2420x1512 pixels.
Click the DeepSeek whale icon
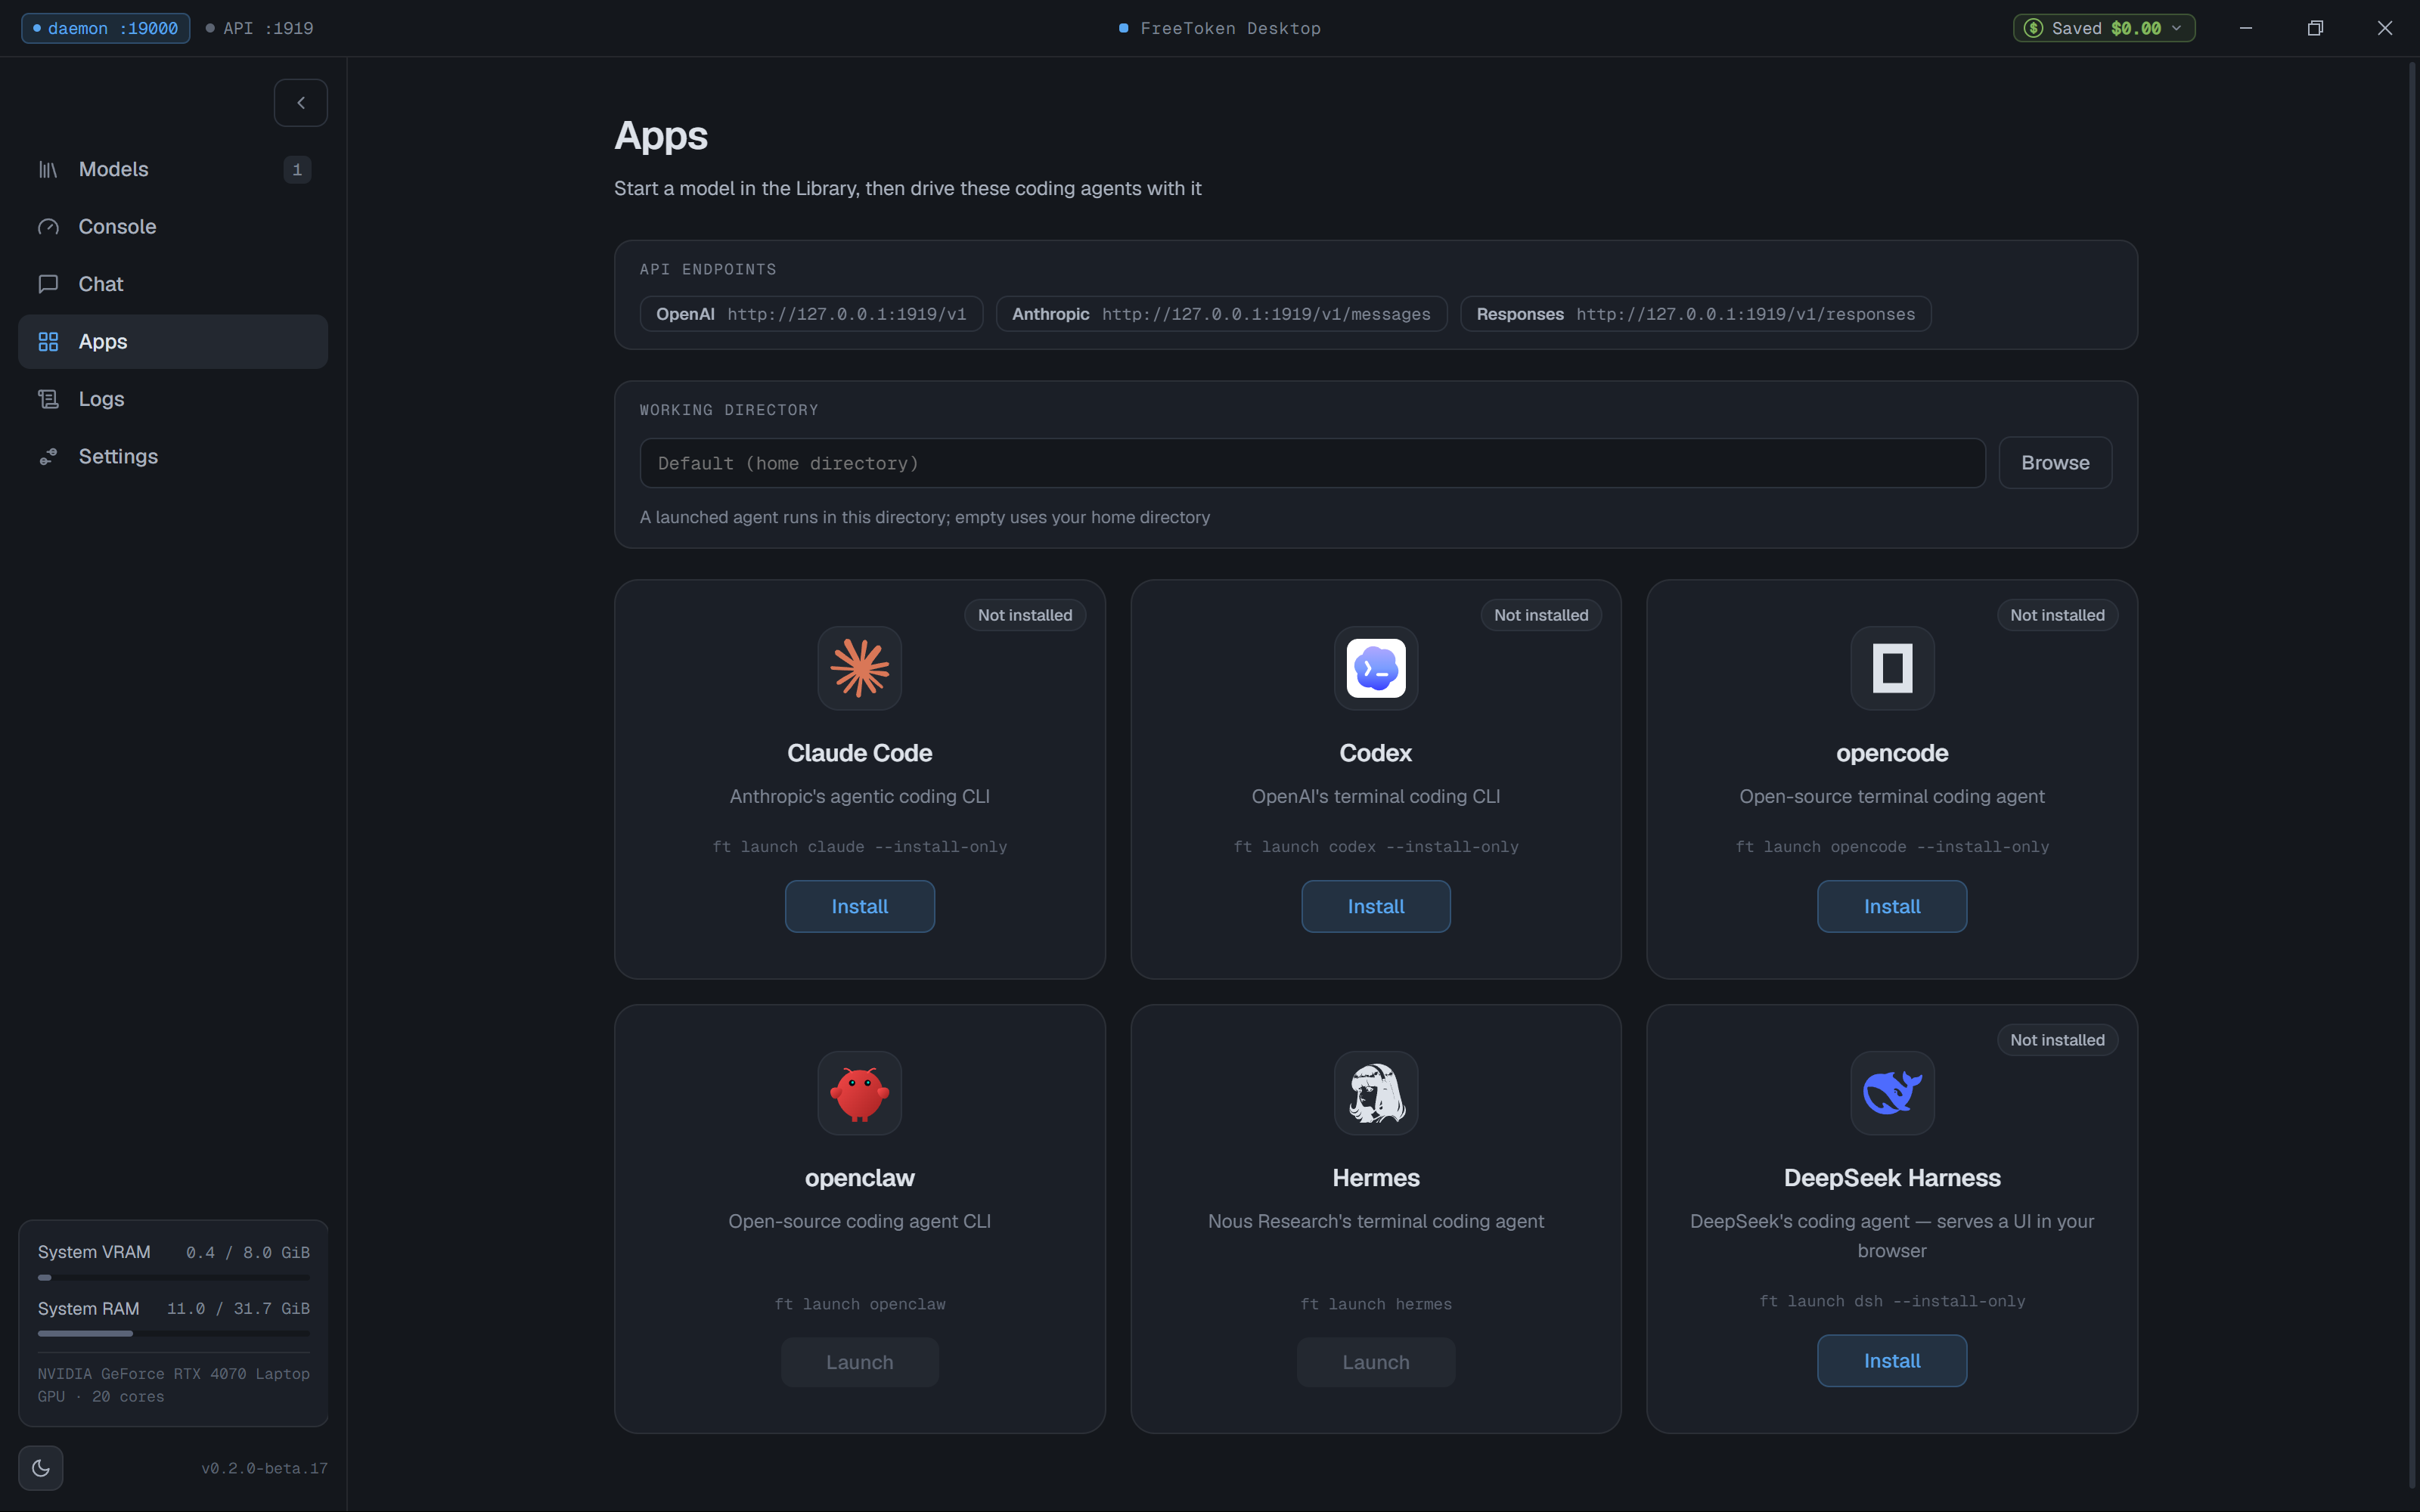[1892, 1093]
